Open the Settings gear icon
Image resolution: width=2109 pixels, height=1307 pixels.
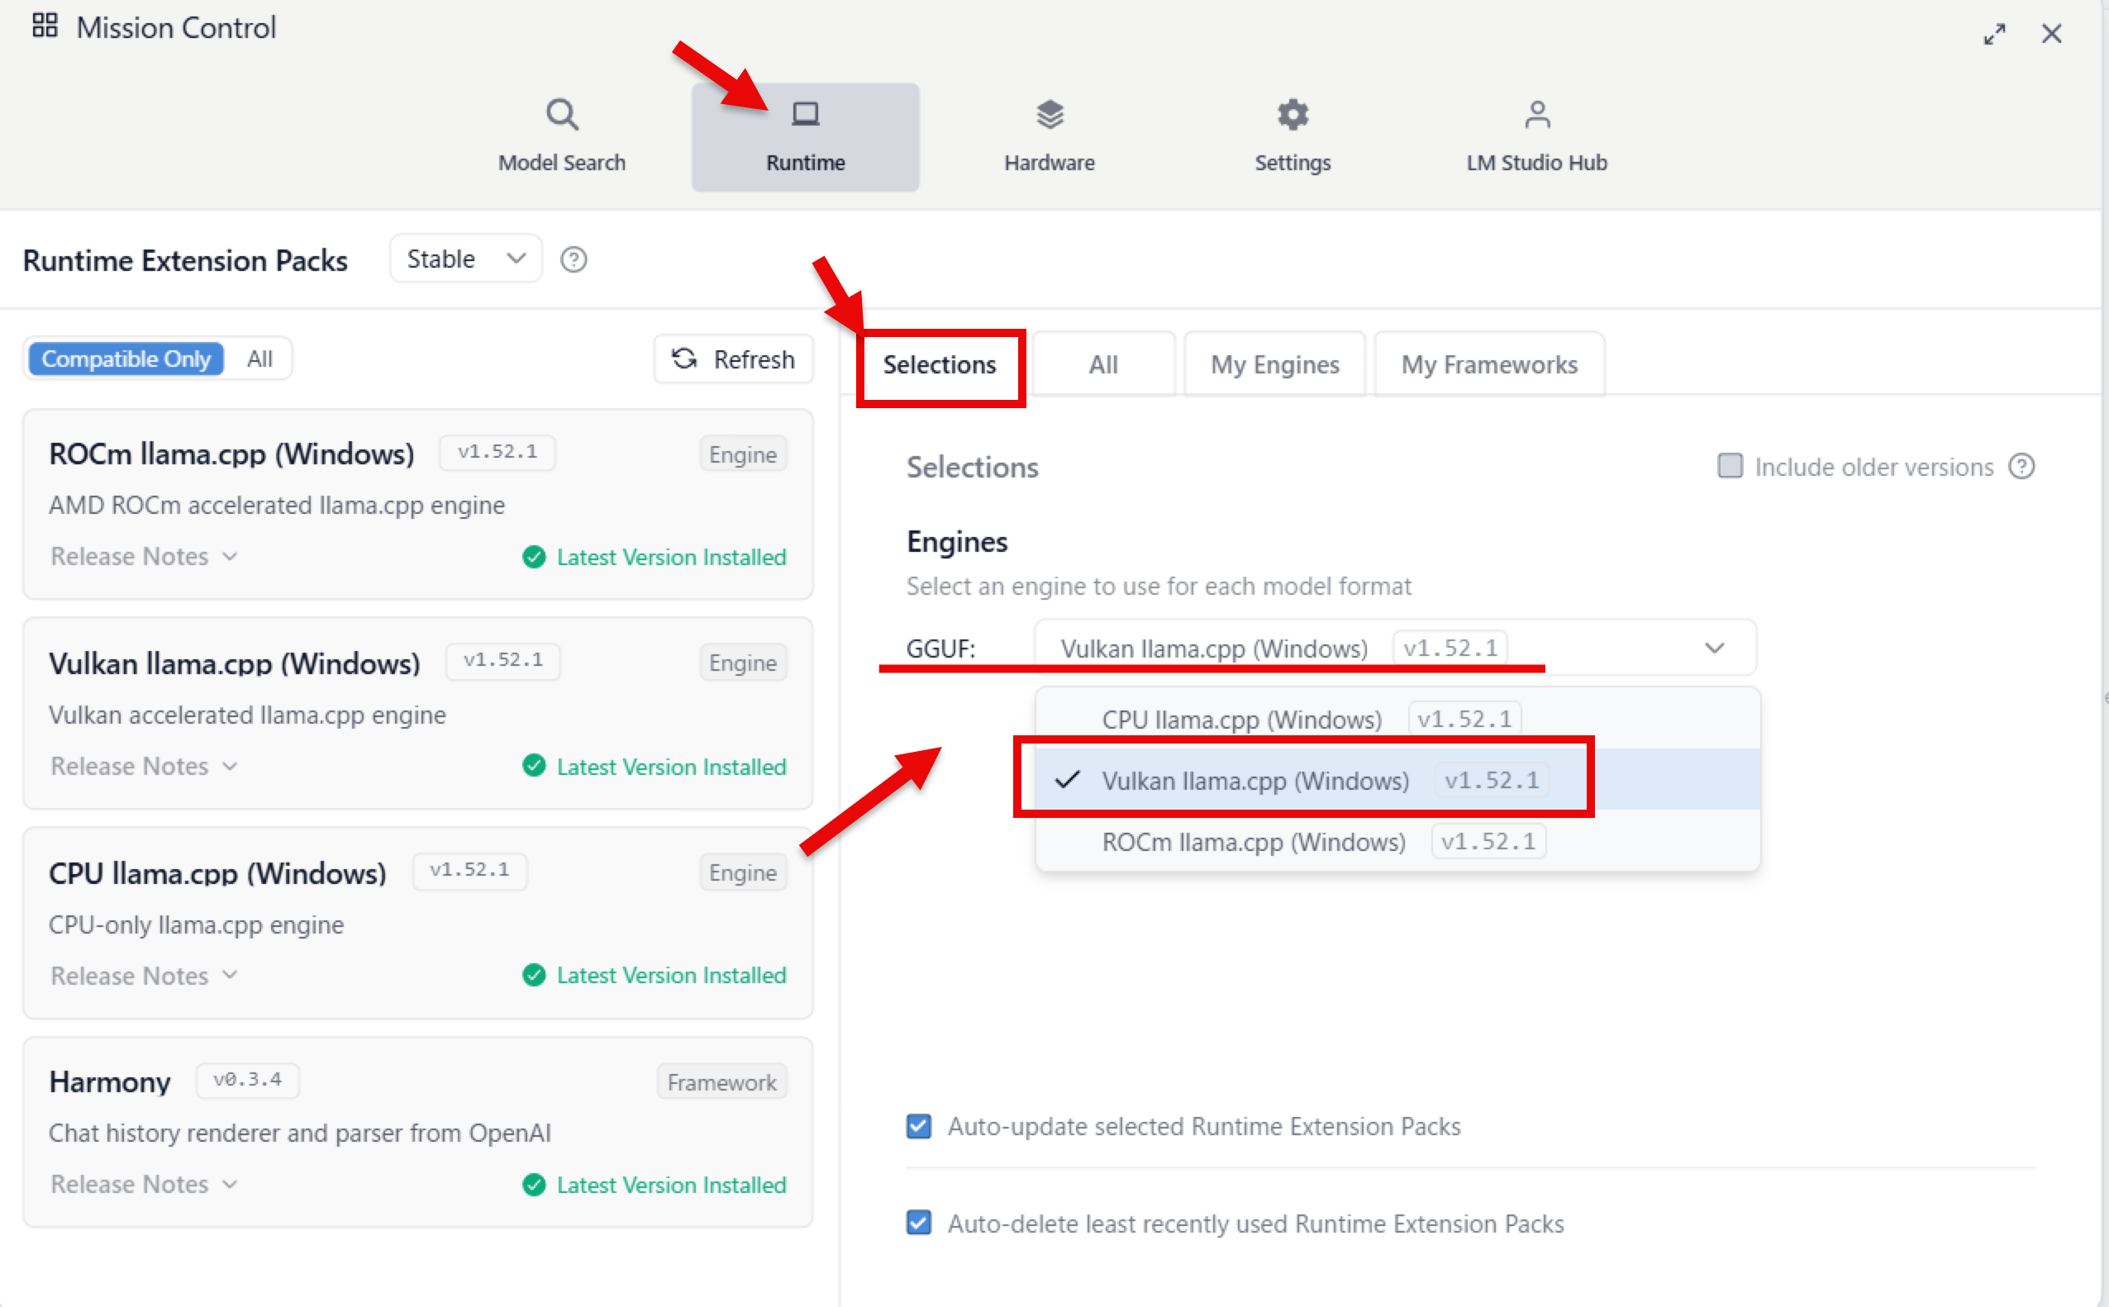1292,114
